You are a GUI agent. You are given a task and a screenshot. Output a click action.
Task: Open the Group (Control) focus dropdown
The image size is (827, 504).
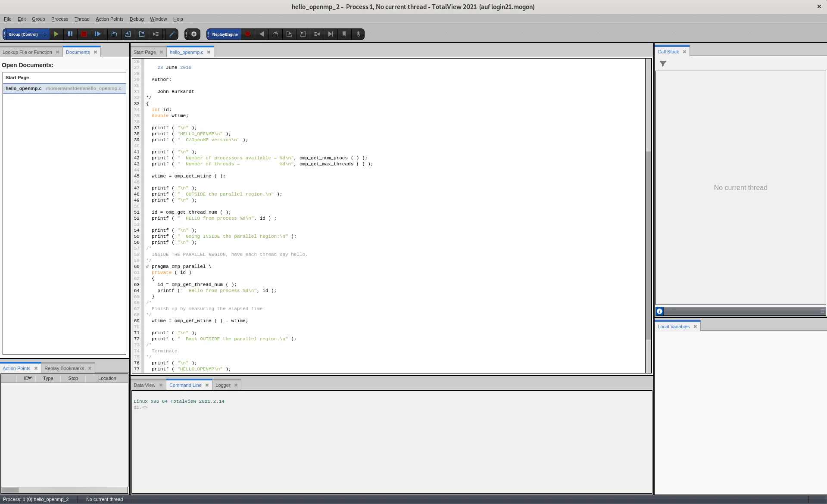(x=26, y=34)
